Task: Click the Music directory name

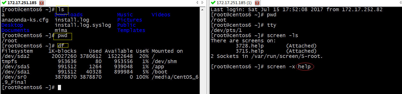Action: [125, 15]
